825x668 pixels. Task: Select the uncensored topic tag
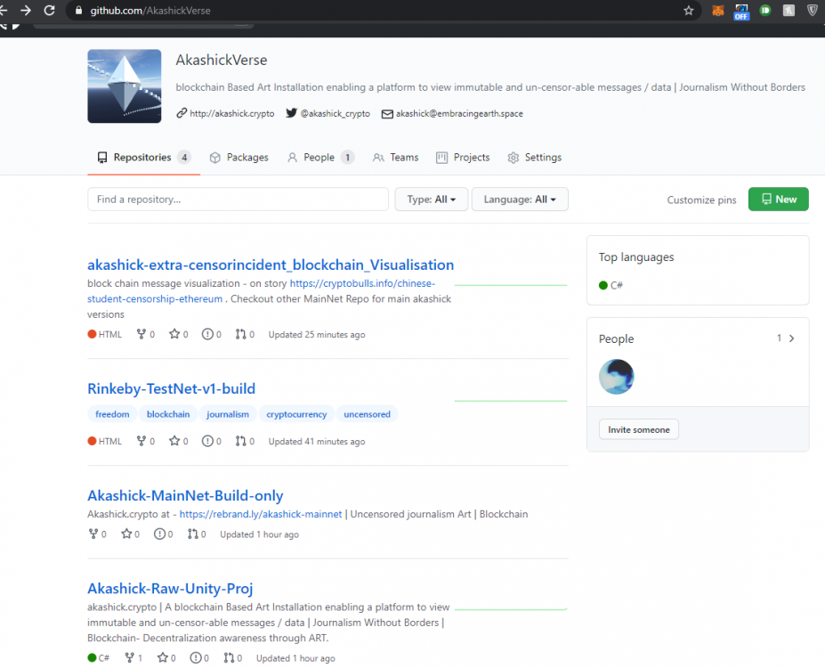pyautogui.click(x=368, y=414)
